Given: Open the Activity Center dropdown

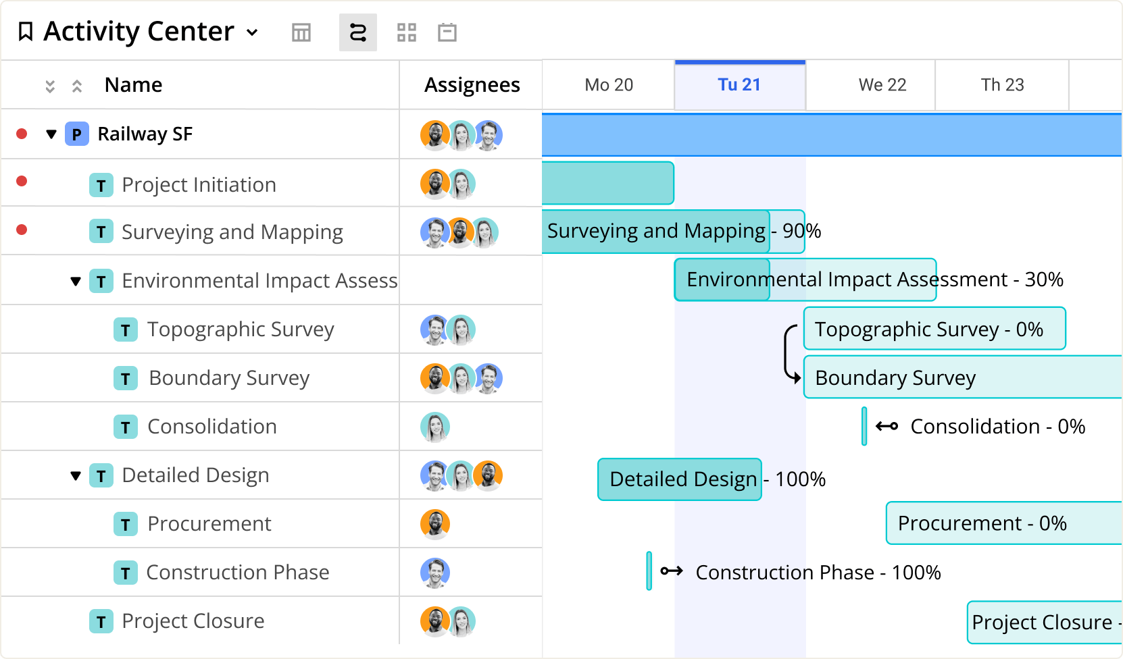Looking at the screenshot, I should (251, 32).
